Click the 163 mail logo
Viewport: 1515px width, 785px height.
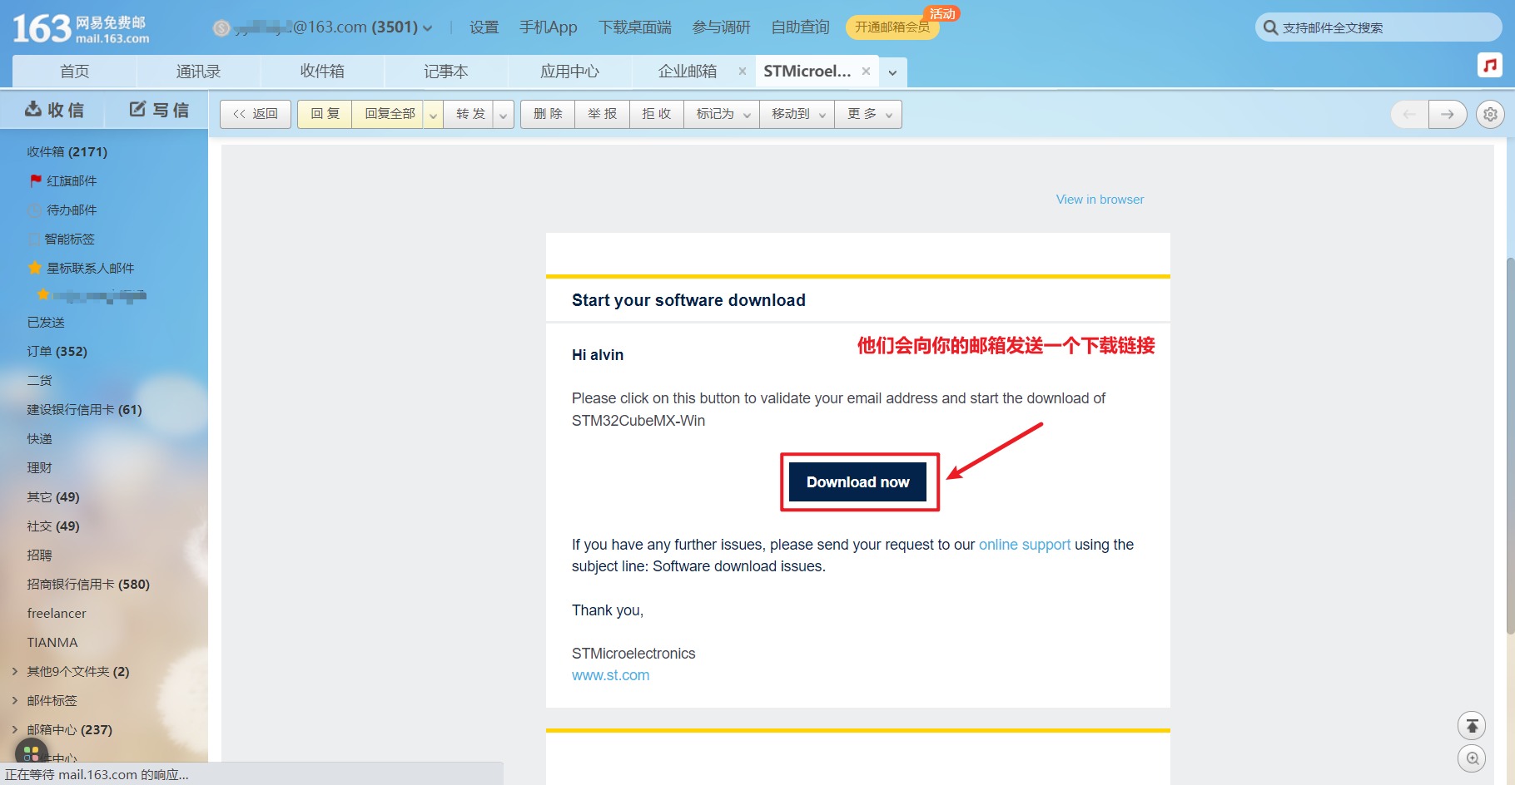(81, 28)
